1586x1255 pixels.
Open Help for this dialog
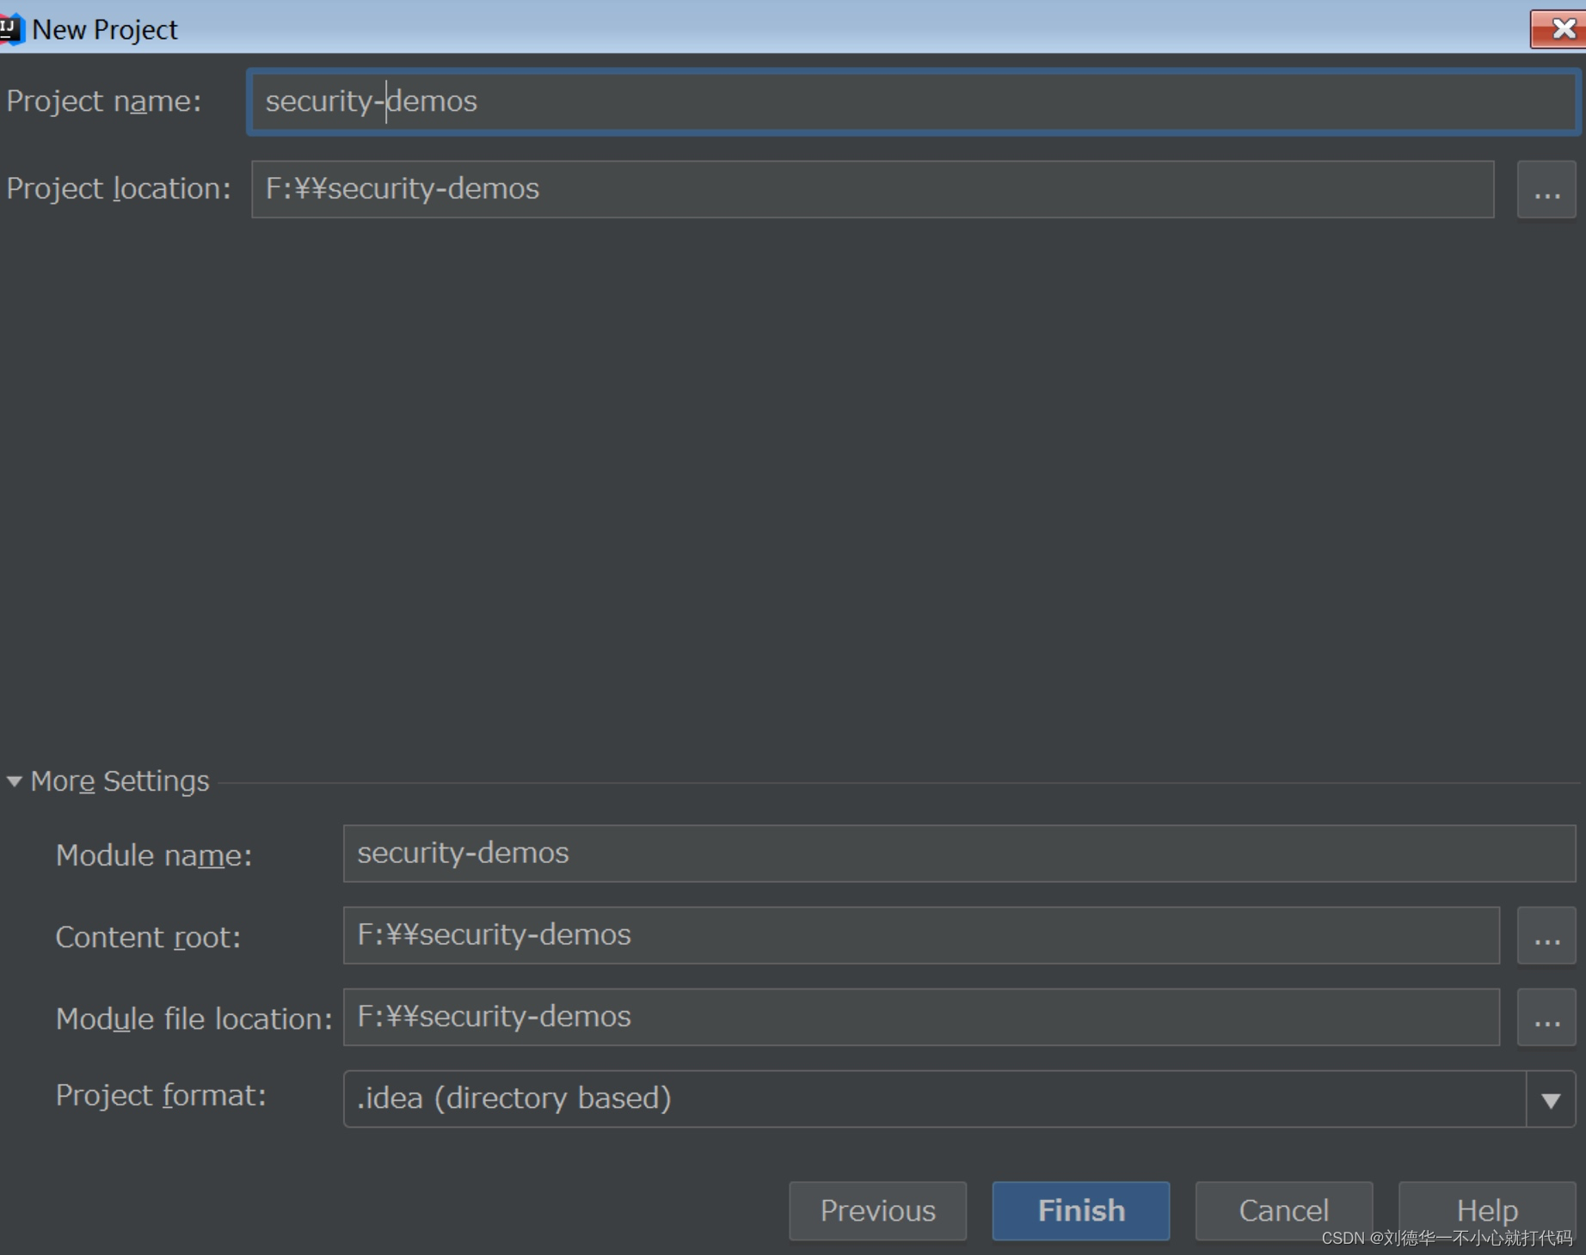(1487, 1210)
